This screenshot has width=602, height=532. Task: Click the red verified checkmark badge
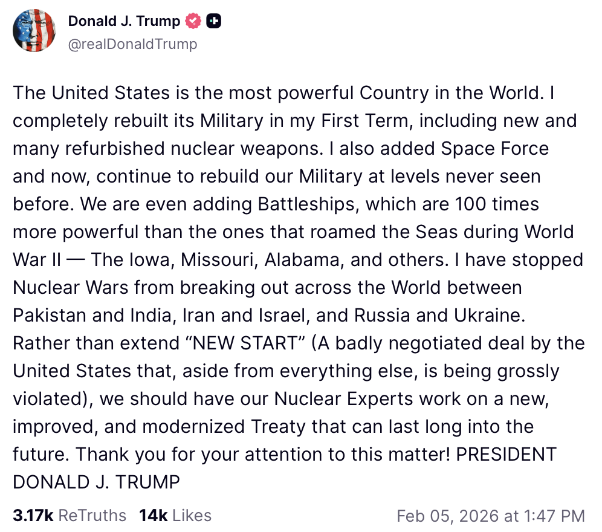(x=193, y=22)
